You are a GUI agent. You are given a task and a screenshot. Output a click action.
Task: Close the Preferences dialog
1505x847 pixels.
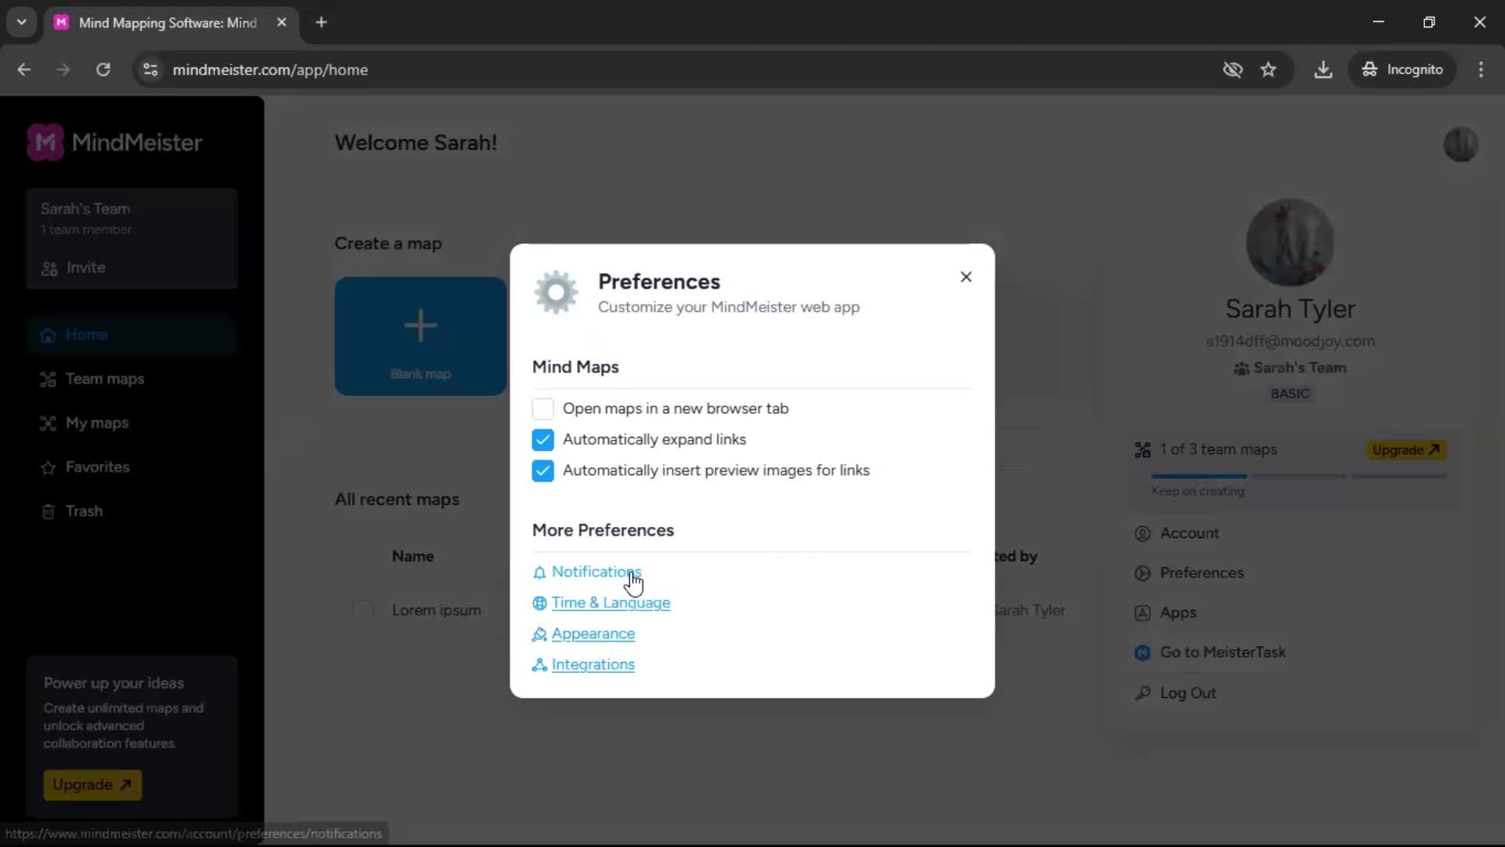(x=966, y=277)
